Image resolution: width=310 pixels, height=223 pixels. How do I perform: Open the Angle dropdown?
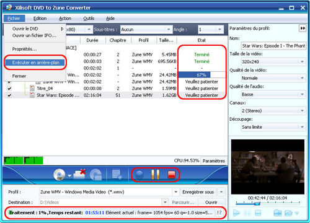(219, 30)
